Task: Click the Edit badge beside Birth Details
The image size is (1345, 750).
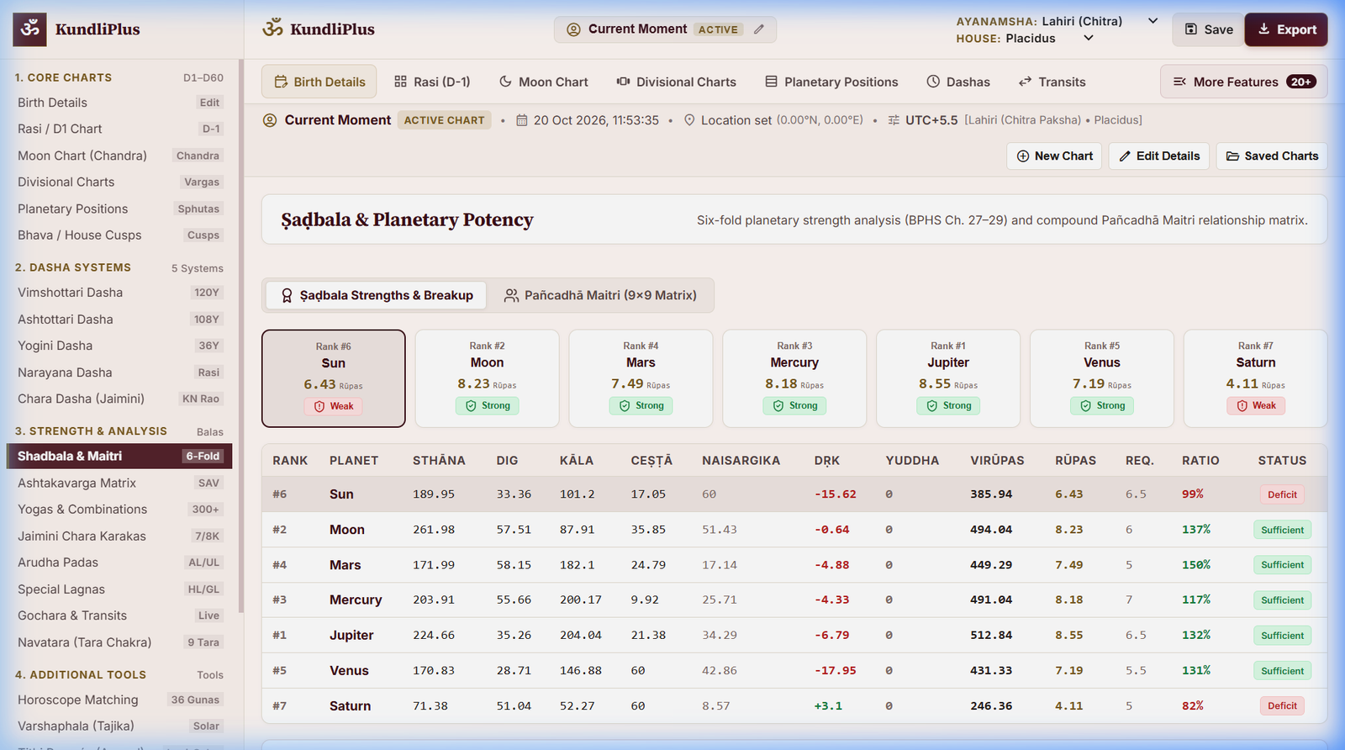Action: [209, 103]
